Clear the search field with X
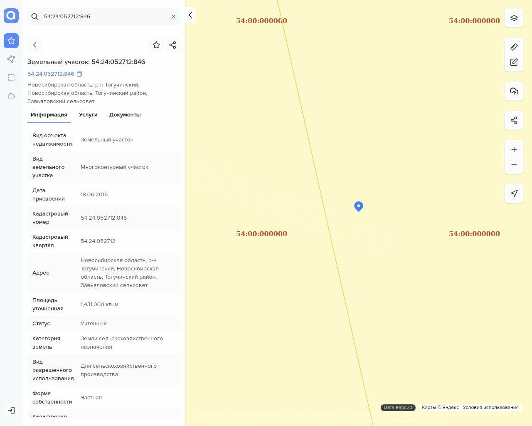 pos(173,17)
